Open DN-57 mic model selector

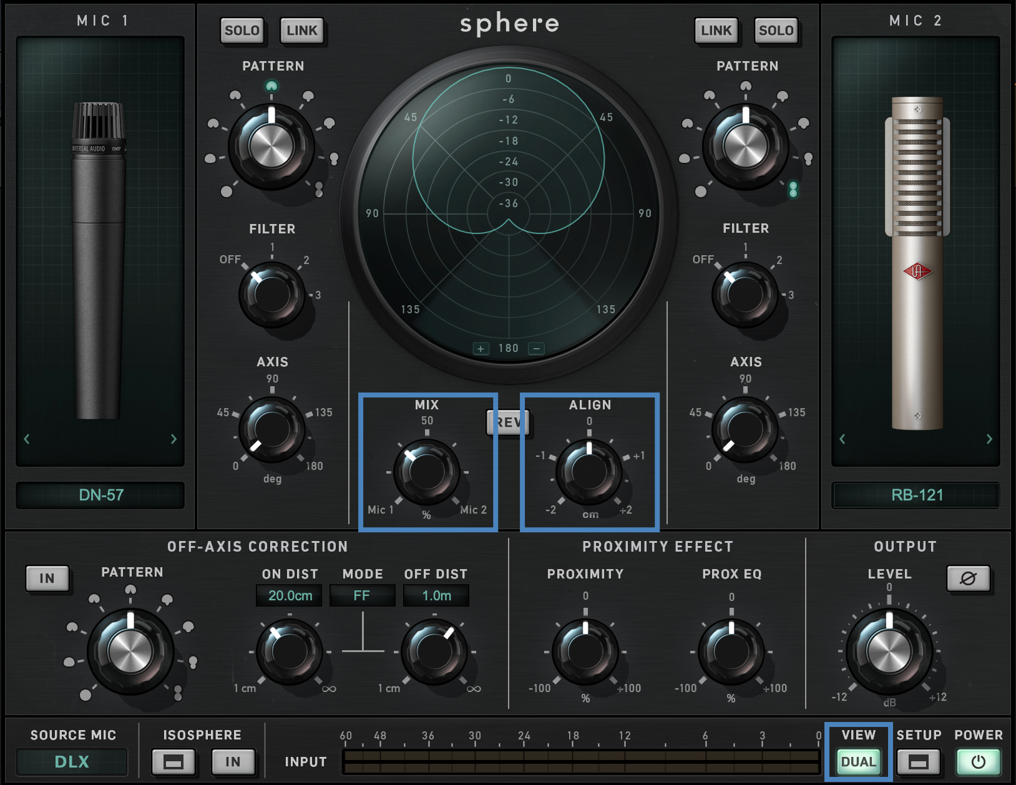tap(100, 495)
